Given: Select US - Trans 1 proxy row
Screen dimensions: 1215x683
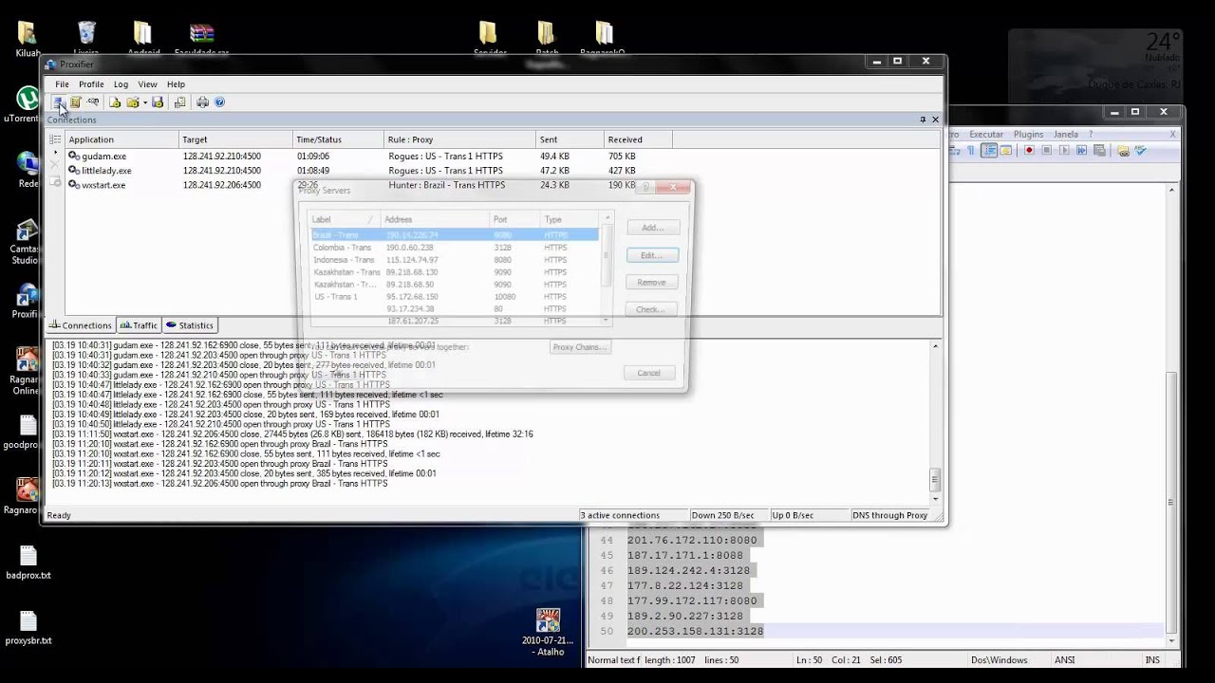Looking at the screenshot, I should point(455,297).
